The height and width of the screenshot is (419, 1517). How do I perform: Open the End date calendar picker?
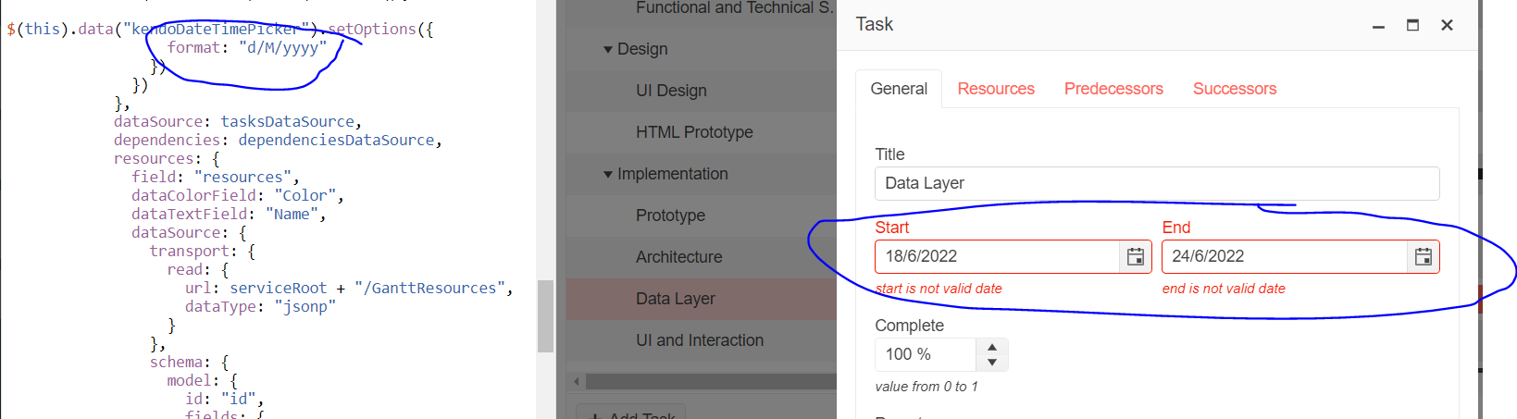coord(1424,257)
